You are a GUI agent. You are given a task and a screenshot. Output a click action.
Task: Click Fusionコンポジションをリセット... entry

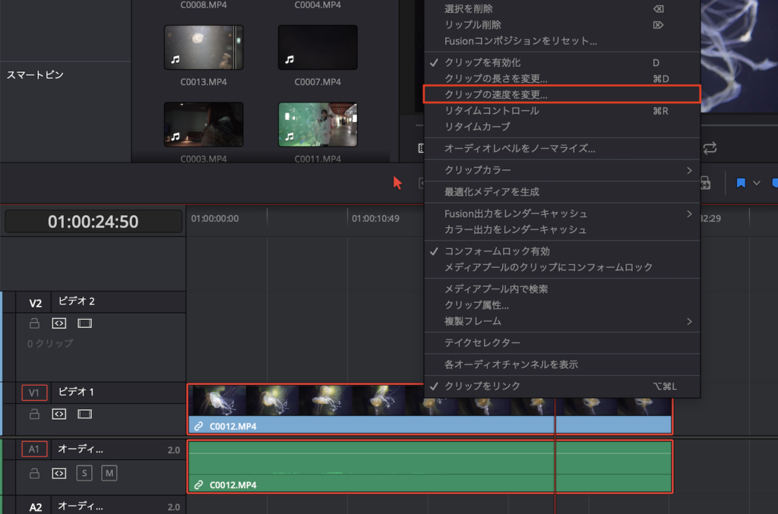(561, 41)
